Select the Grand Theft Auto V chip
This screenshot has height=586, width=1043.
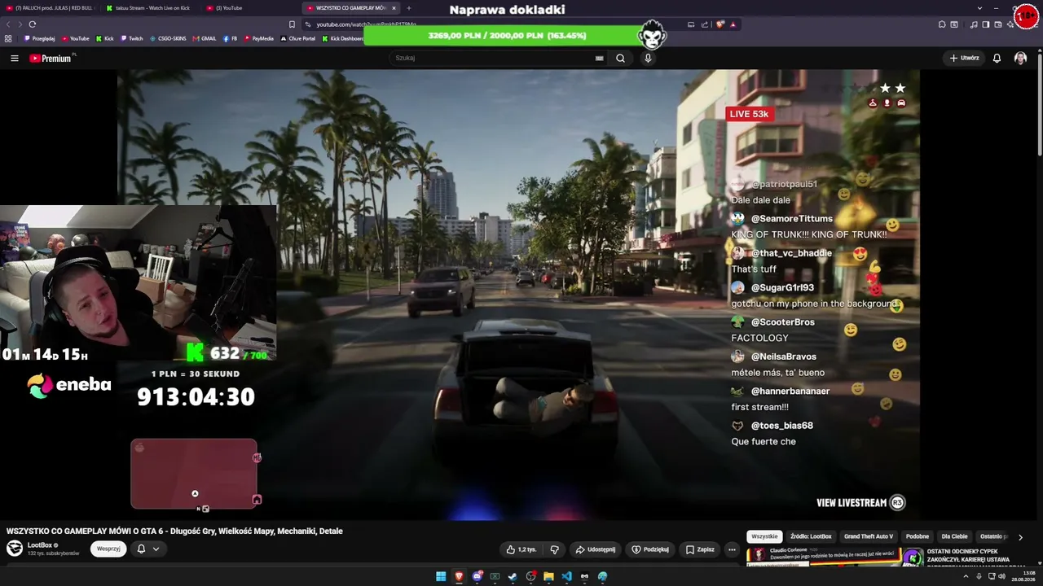[869, 537]
